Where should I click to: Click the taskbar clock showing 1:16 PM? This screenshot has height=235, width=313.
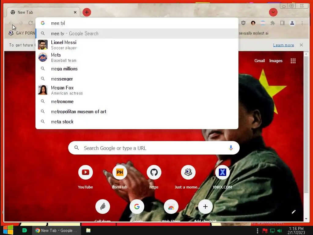pyautogui.click(x=296, y=230)
